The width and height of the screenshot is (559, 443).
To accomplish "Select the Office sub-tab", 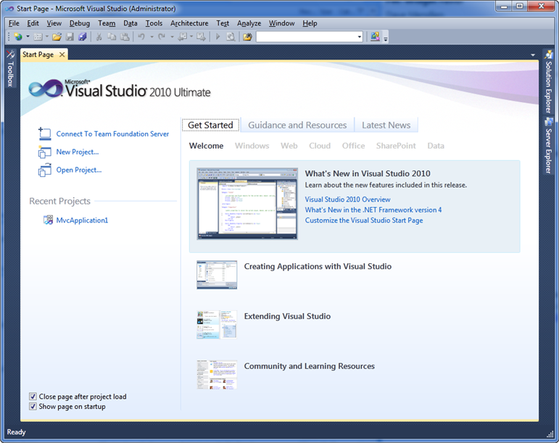I will 353,146.
